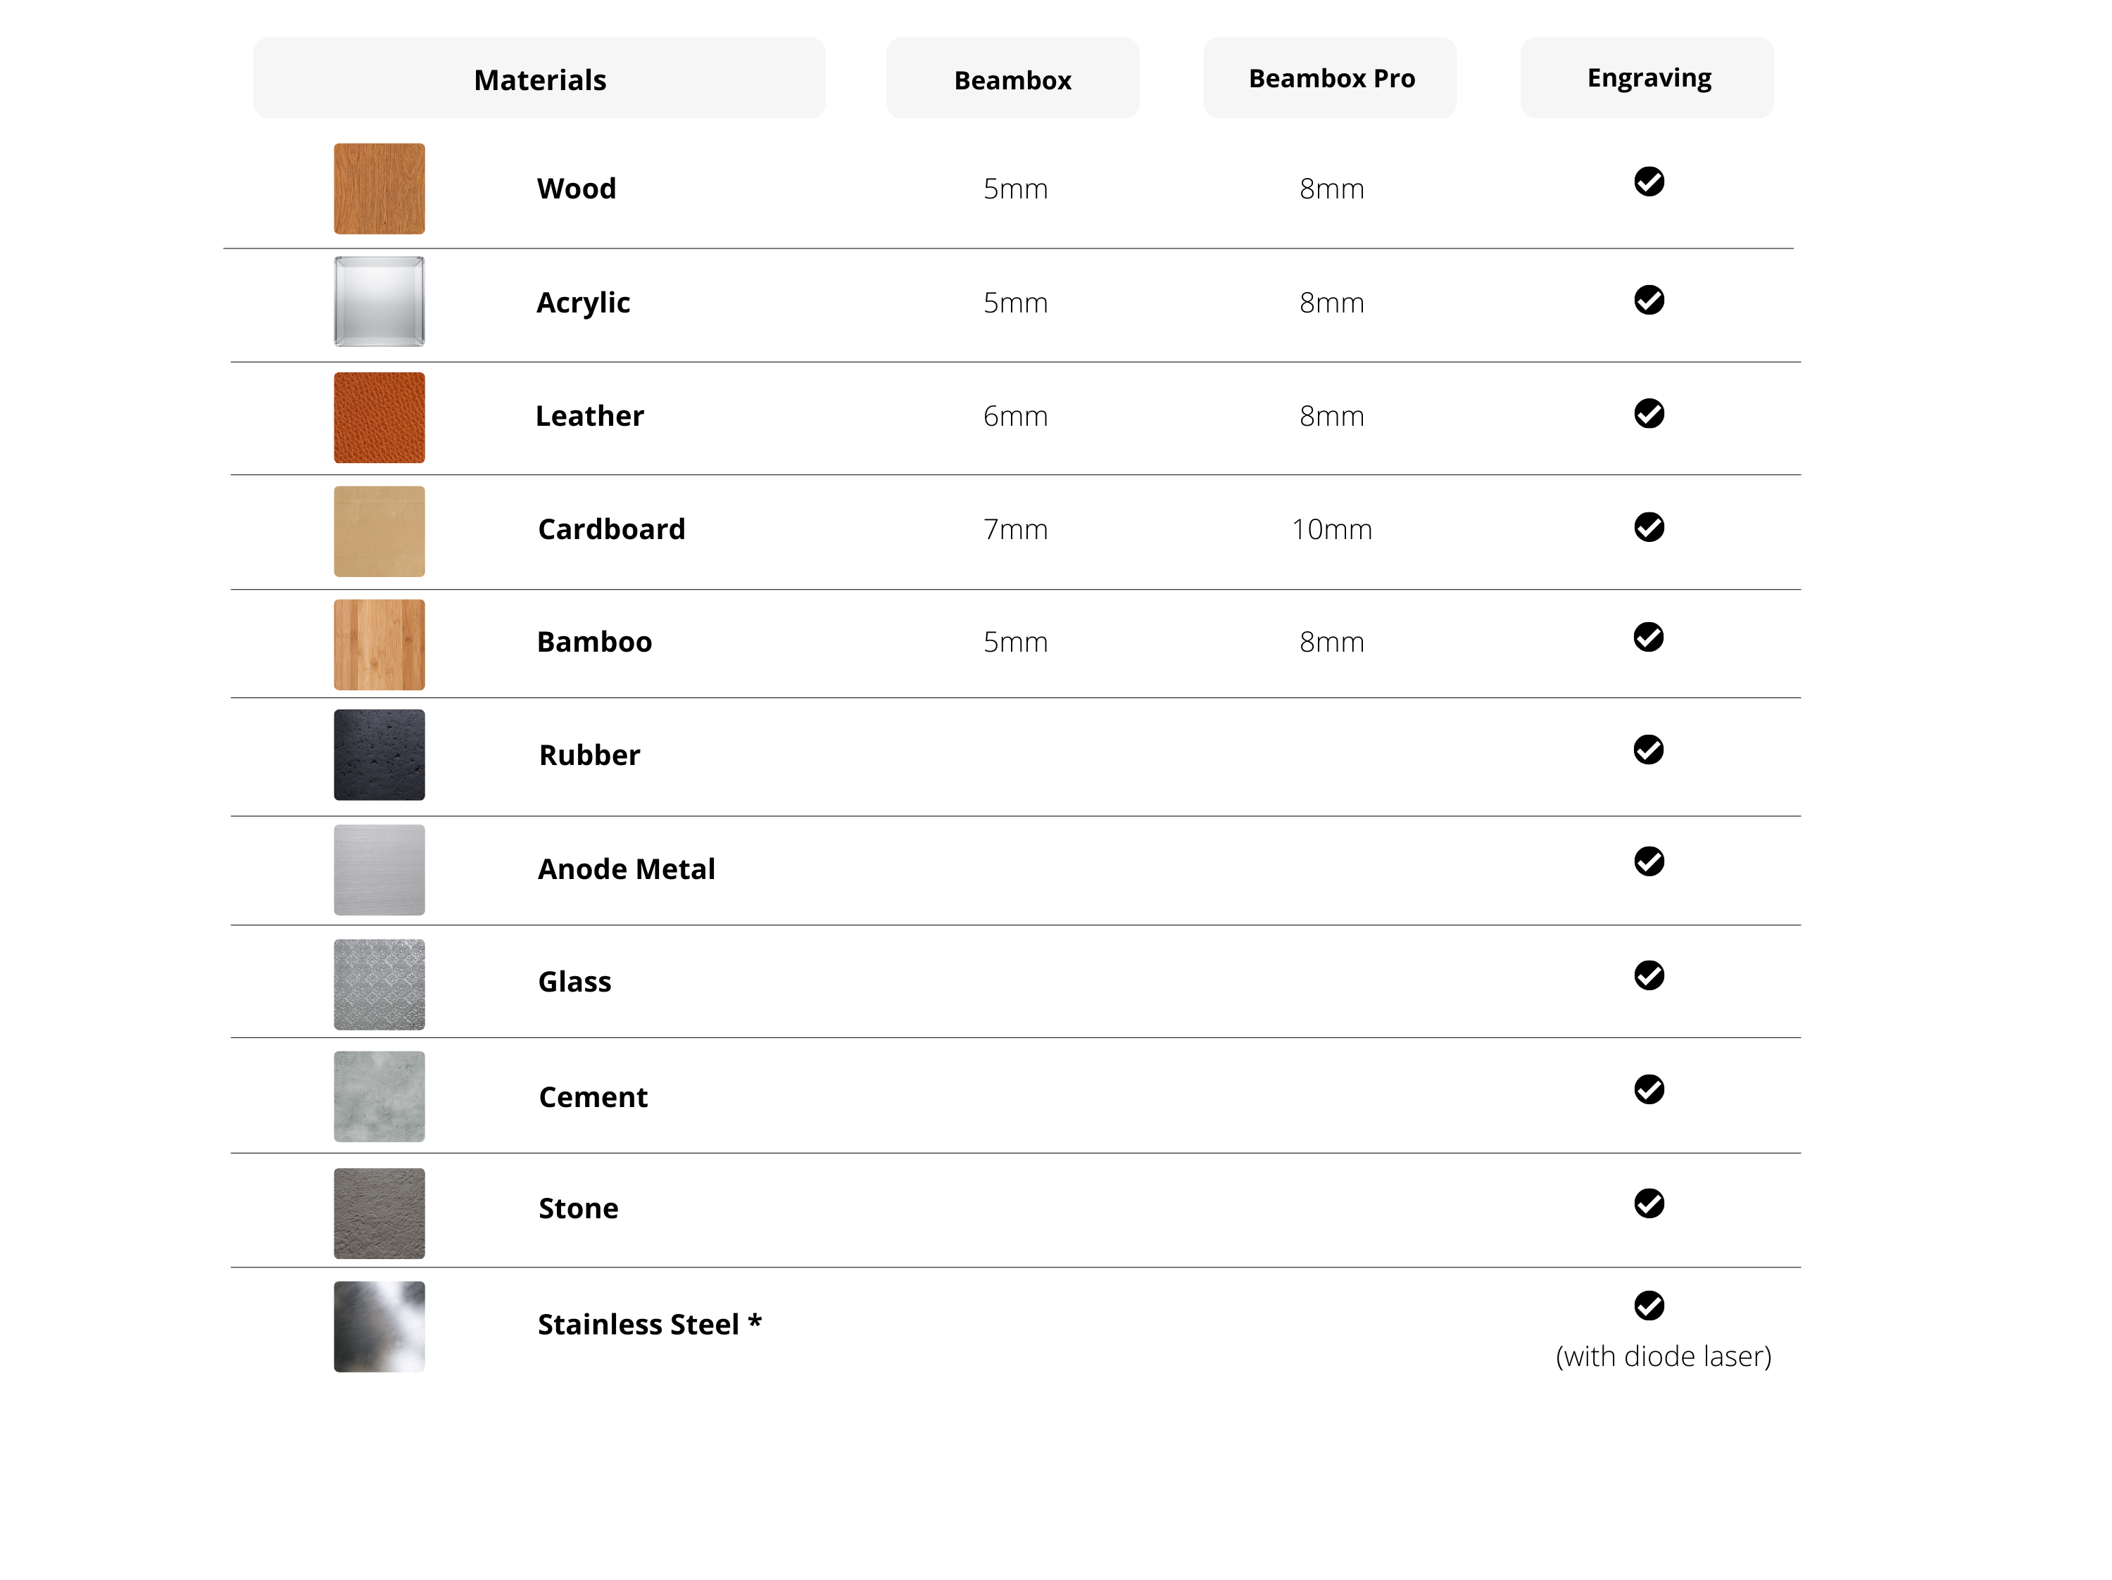Click the Cardboard material swatch

pos(379,531)
